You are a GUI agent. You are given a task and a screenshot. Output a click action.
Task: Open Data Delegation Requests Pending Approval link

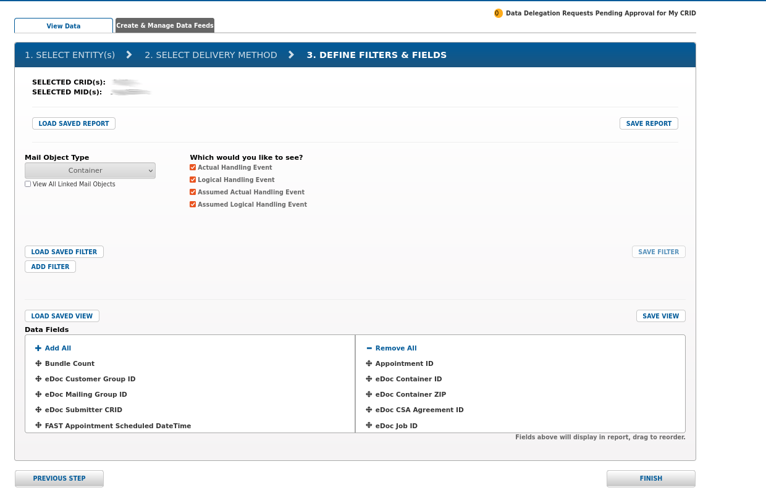[600, 14]
